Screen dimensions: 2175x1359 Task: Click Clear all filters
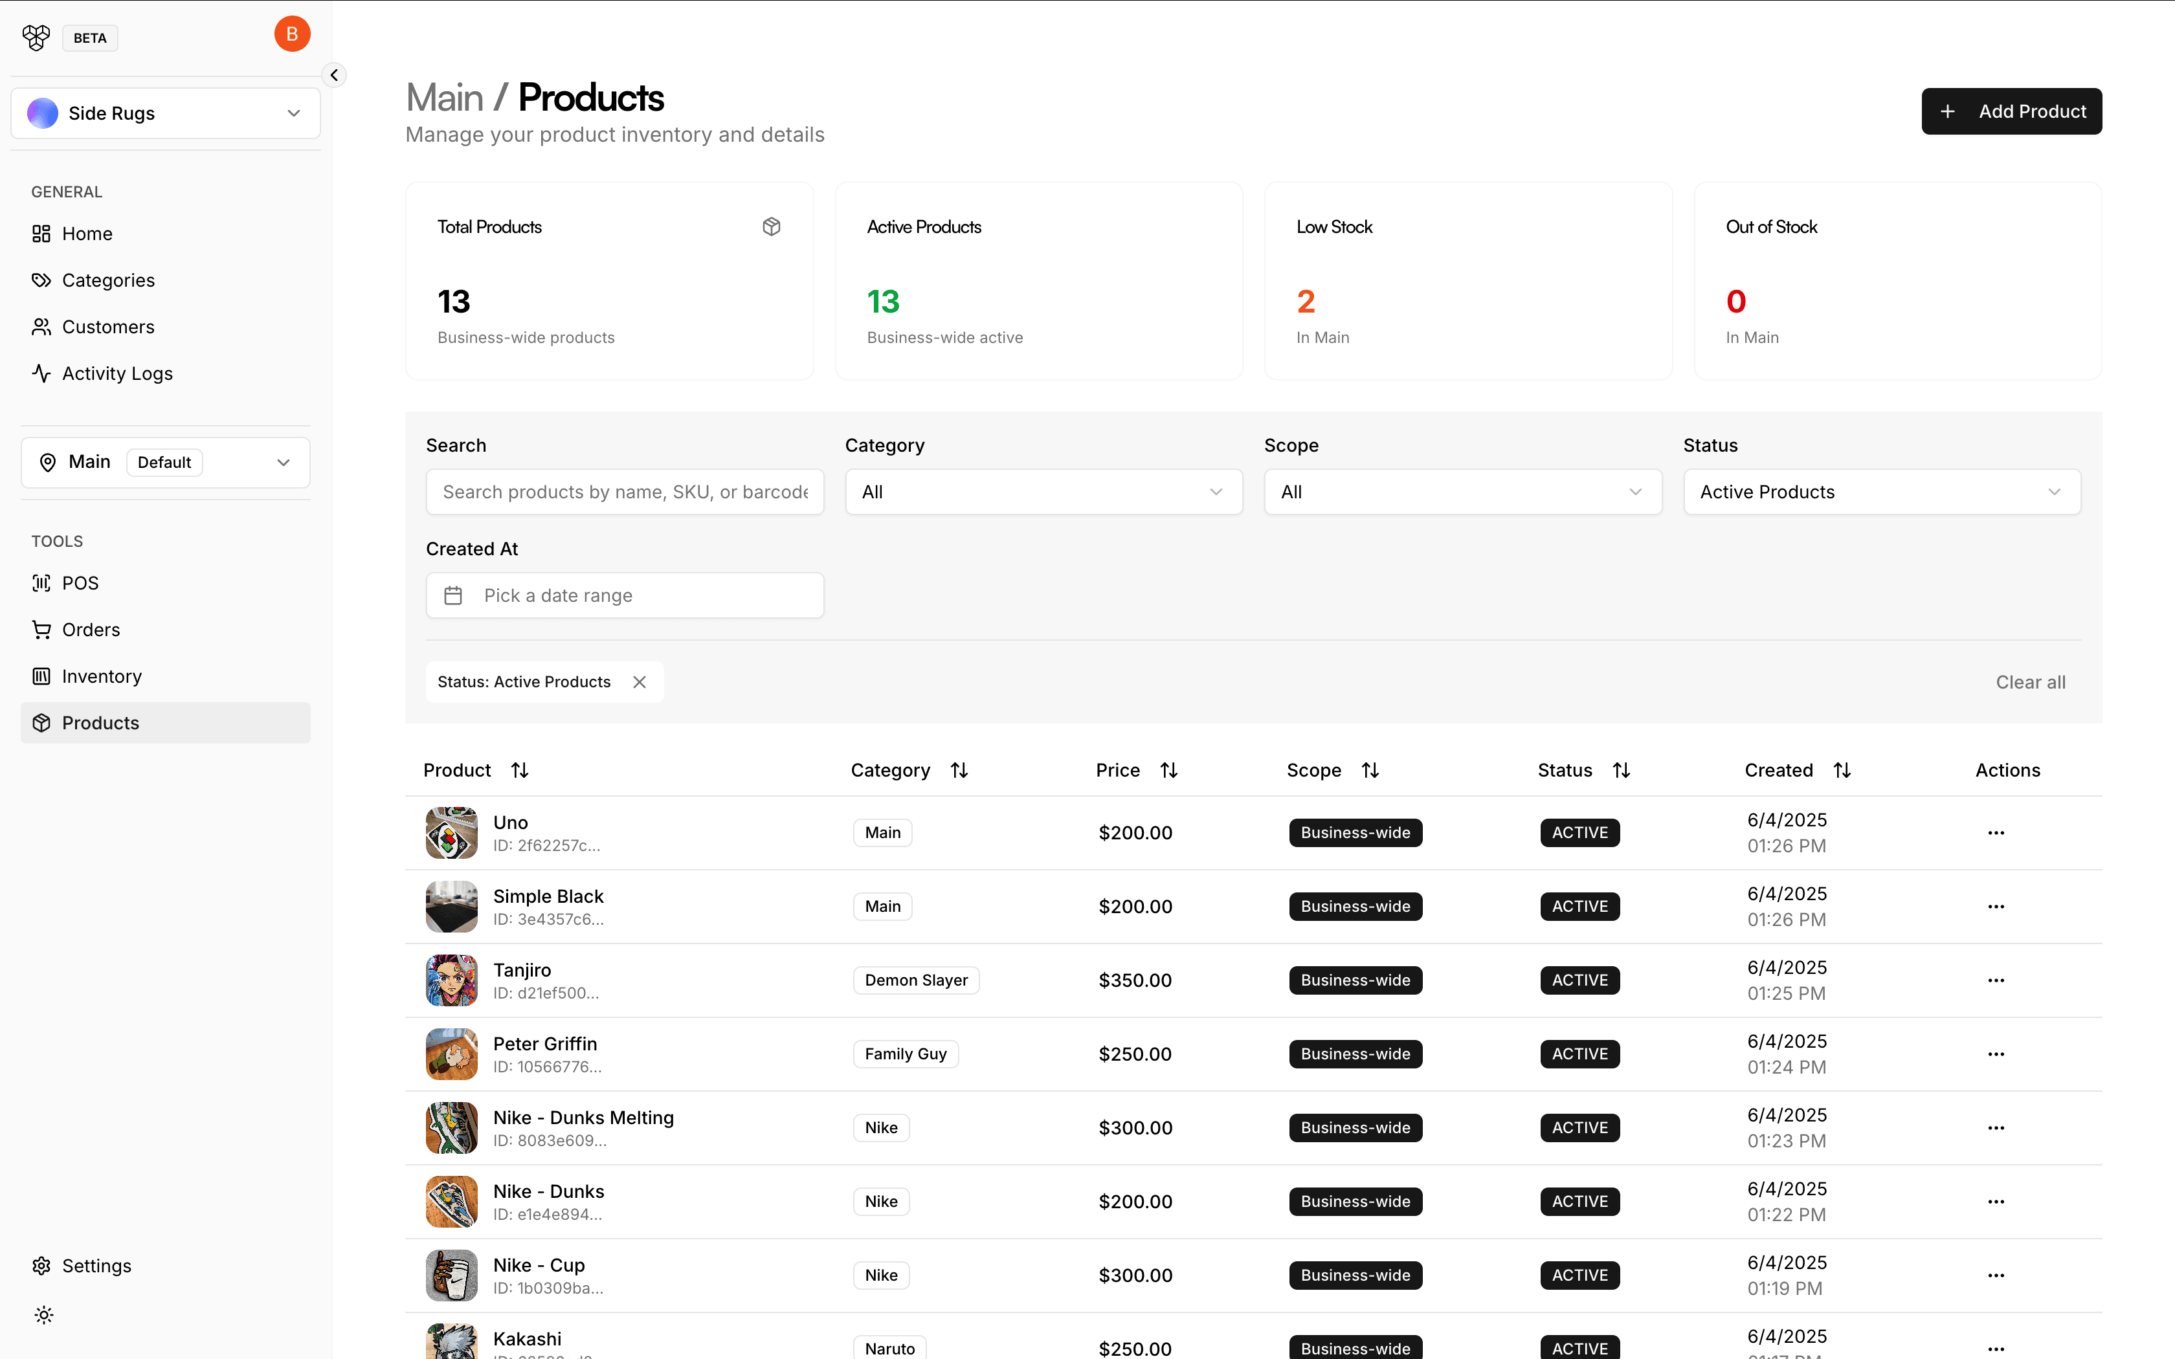(x=2030, y=682)
